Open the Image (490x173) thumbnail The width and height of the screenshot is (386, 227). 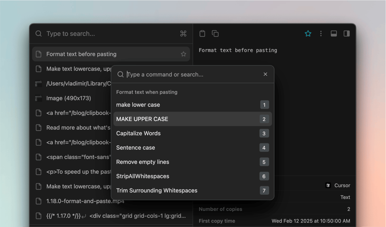click(x=38, y=98)
